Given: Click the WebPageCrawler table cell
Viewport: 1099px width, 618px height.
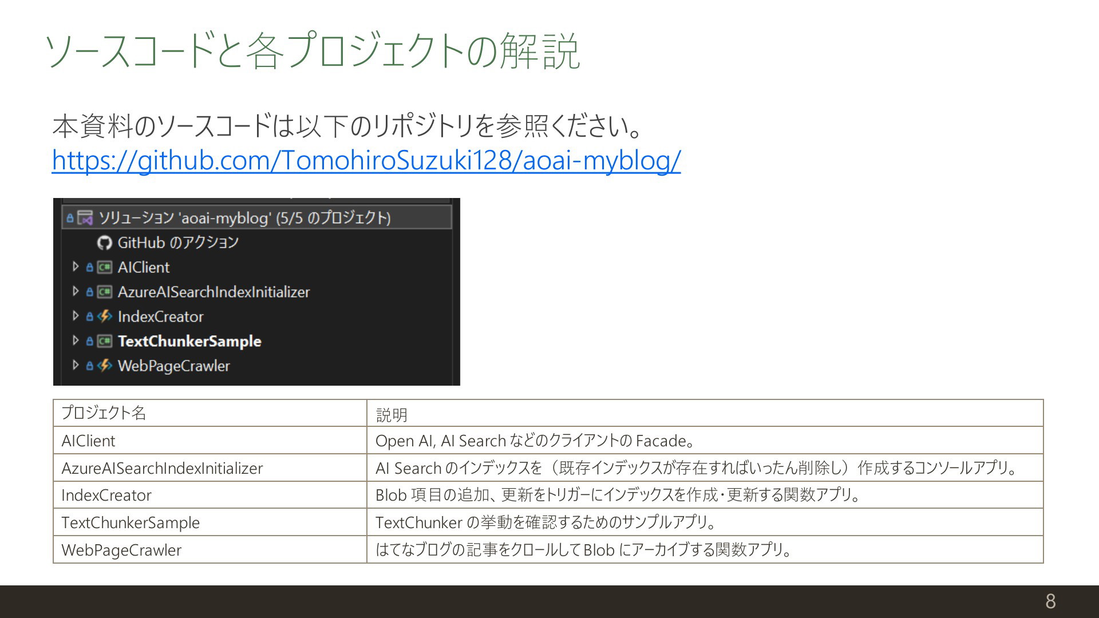Looking at the screenshot, I should coord(210,549).
